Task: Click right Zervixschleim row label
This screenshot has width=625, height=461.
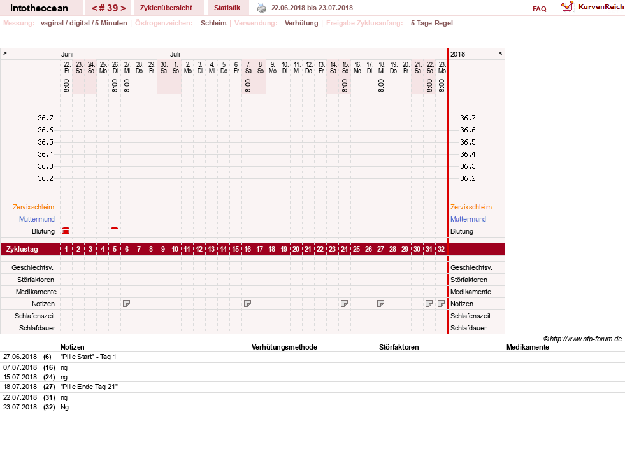Action: pos(471,207)
